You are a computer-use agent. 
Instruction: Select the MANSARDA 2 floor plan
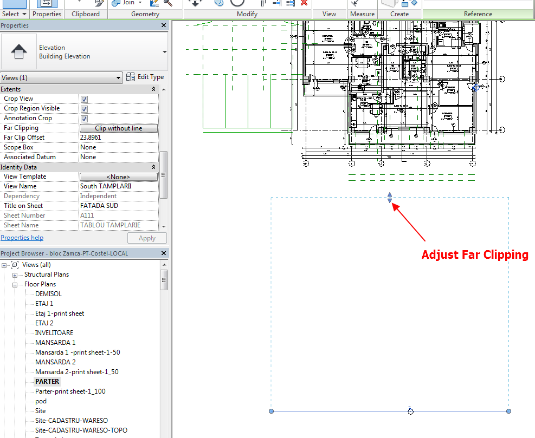click(55, 362)
